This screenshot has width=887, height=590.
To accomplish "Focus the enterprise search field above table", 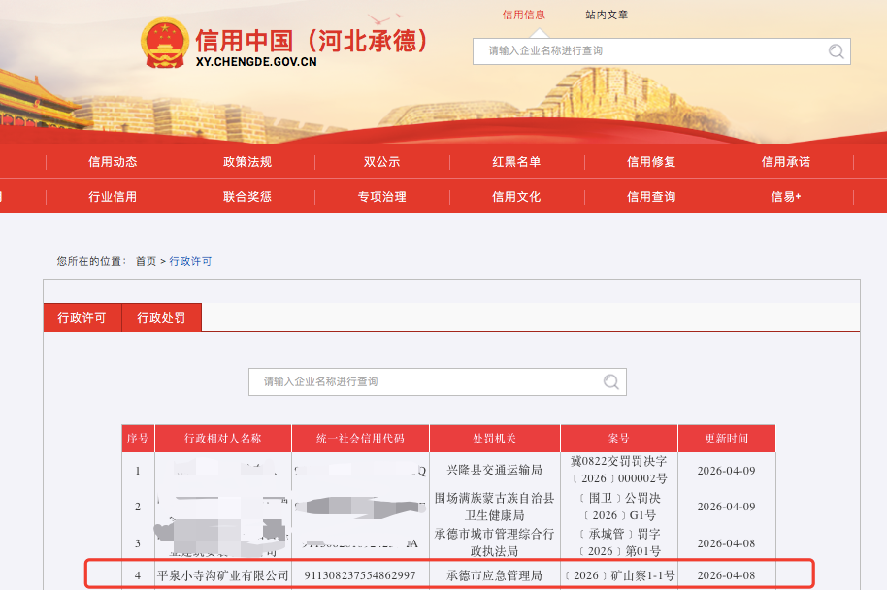I will (x=427, y=381).
